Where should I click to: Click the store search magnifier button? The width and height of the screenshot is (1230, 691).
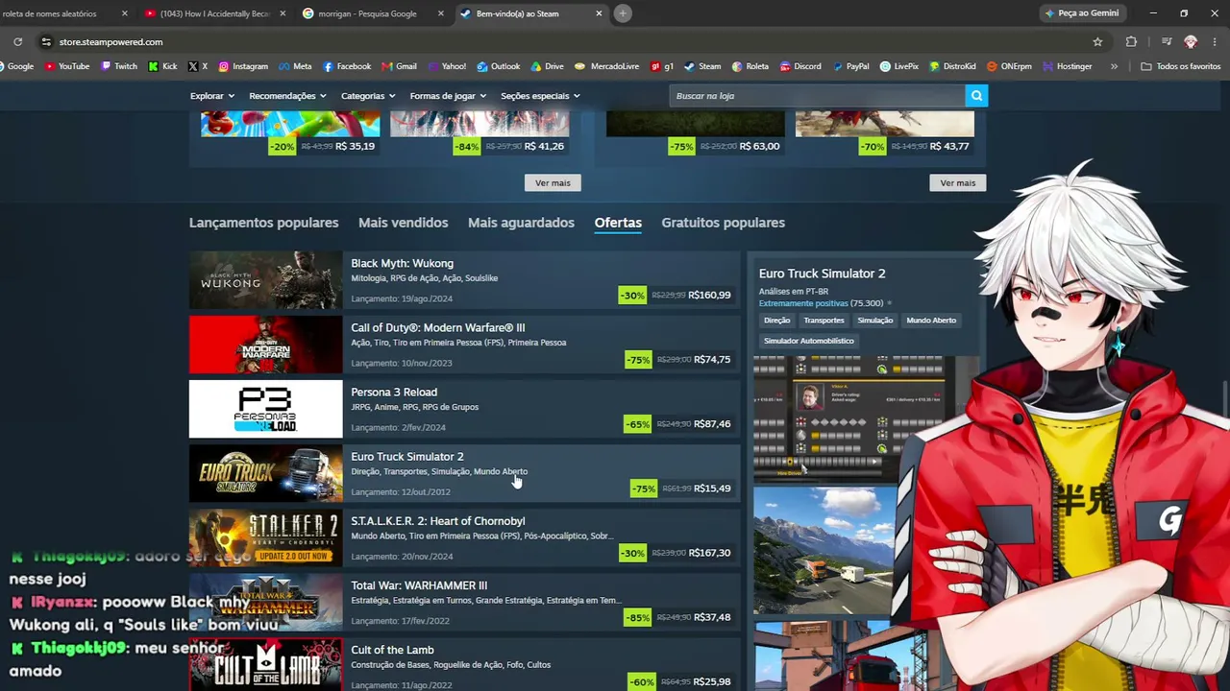coord(976,96)
